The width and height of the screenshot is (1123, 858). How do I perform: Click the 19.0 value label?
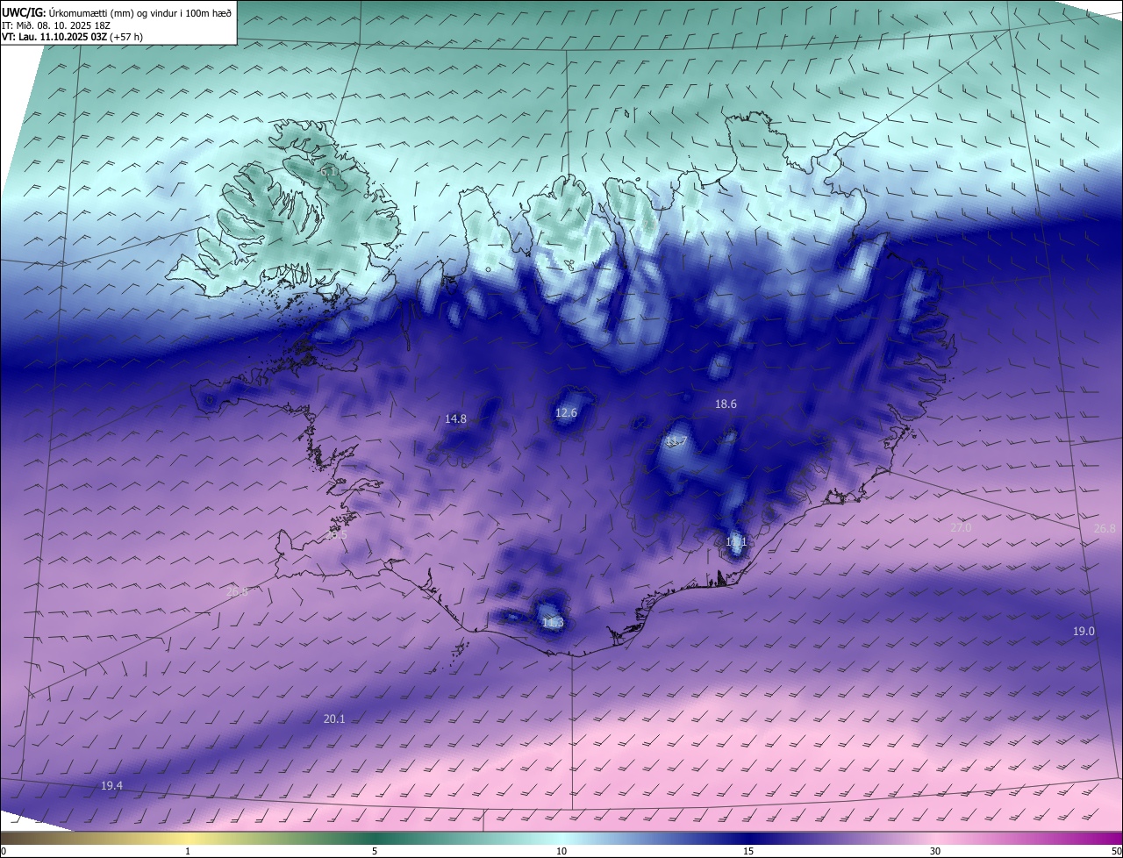click(x=1084, y=632)
